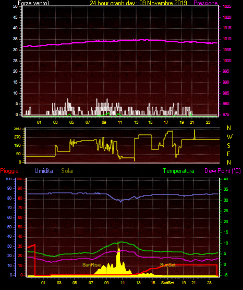The height and width of the screenshot is (290, 243).
Task: Click the S wind direction letter
Action: pos(228,146)
